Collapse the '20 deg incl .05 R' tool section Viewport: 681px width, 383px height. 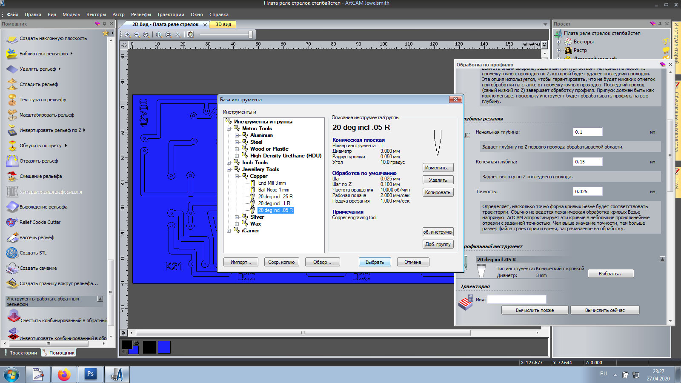click(x=662, y=259)
